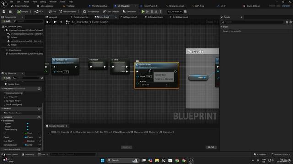Open the Asset menu
Viewport: 293px width, 164px height.
point(26,2)
